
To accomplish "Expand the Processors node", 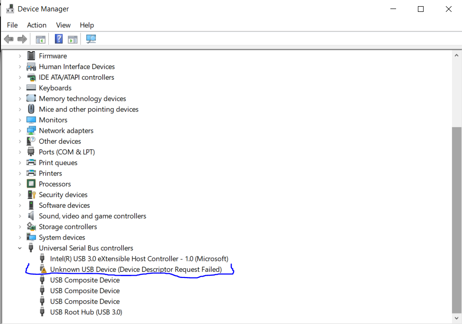I will point(20,184).
